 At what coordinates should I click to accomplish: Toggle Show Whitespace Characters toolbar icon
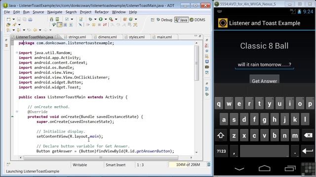click(71, 25)
